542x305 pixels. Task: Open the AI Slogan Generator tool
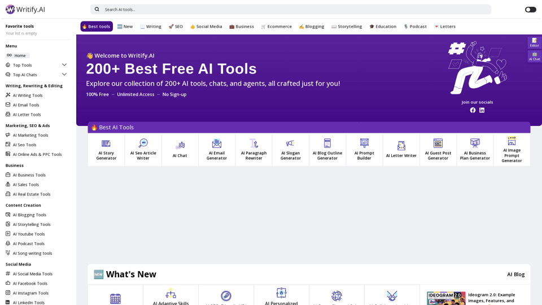point(290,150)
